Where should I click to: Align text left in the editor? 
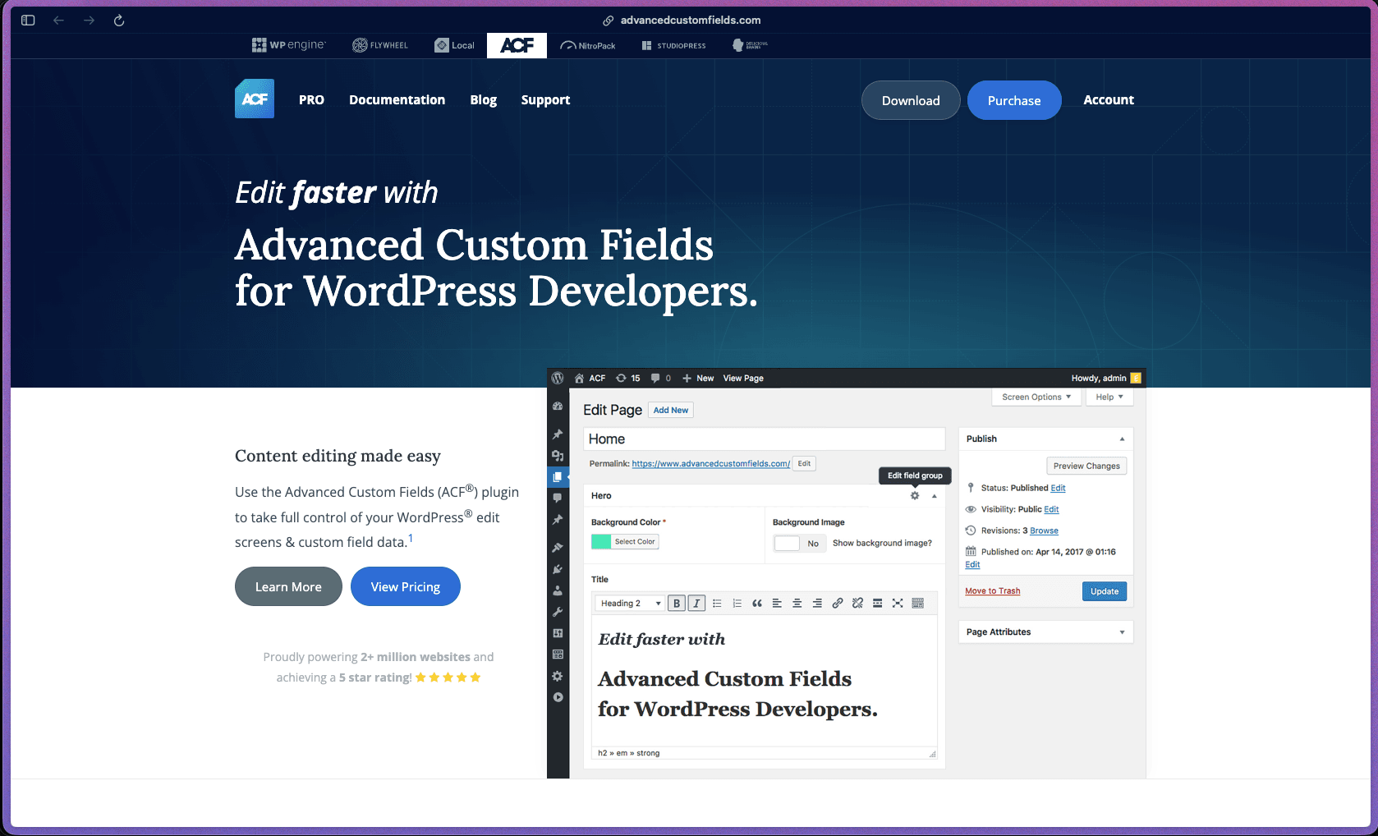(777, 603)
